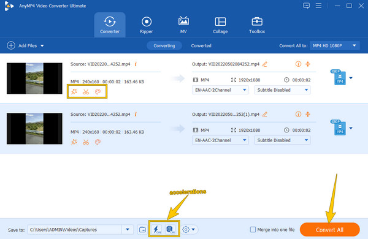Click the AnyMP4 app logo

(x=9, y=6)
